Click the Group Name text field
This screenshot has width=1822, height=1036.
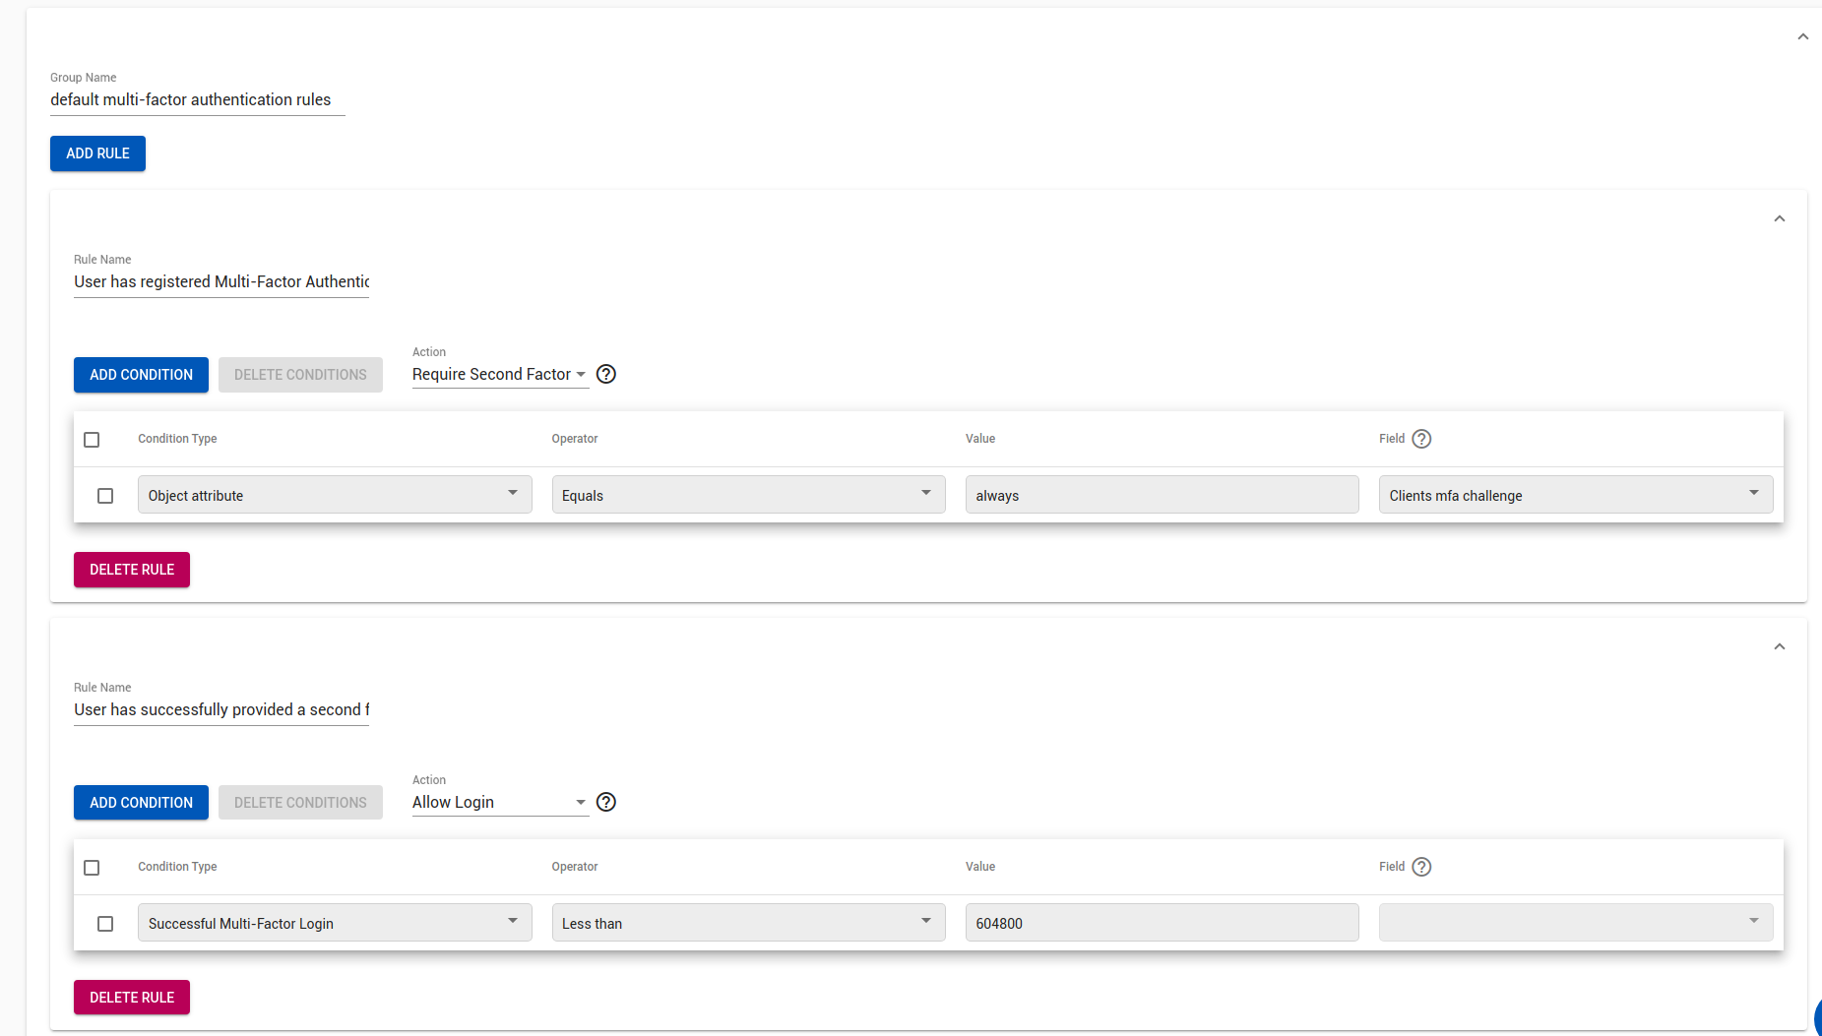click(197, 100)
